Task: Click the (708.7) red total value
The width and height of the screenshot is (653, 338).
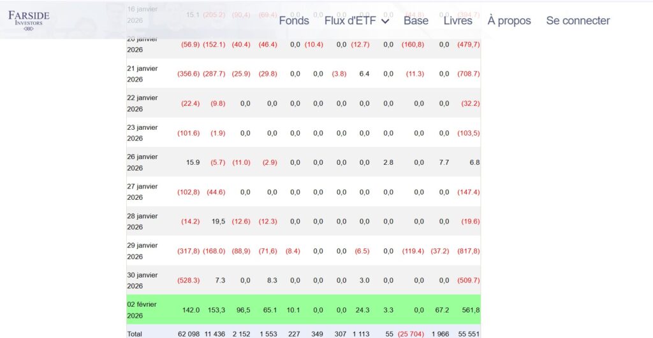Action: 469,74
